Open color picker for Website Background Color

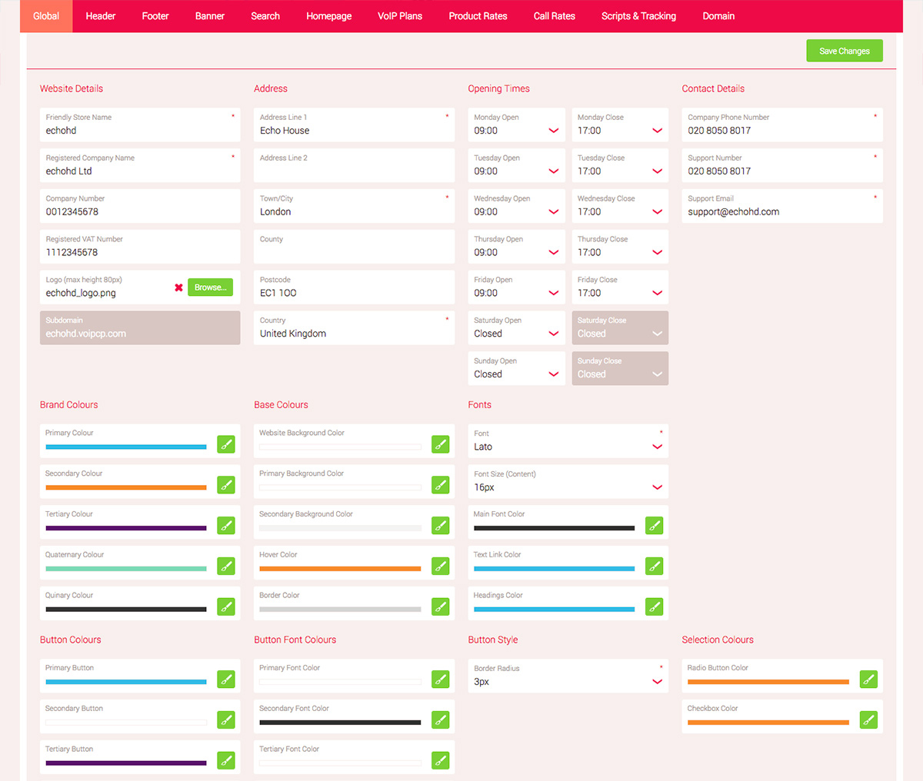(441, 444)
